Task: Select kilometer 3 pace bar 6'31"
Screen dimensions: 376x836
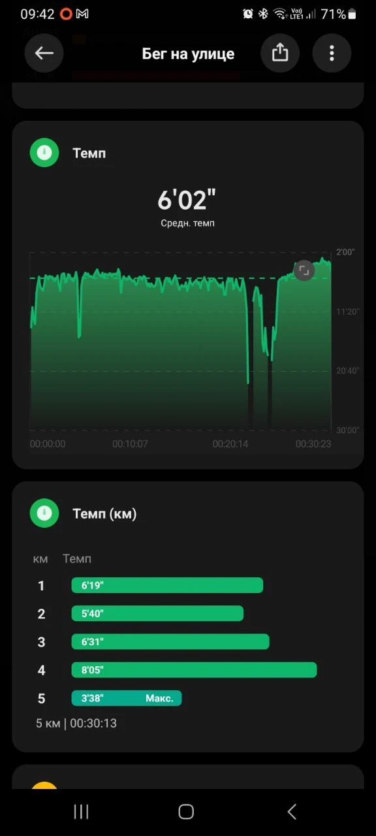Action: coord(170,641)
